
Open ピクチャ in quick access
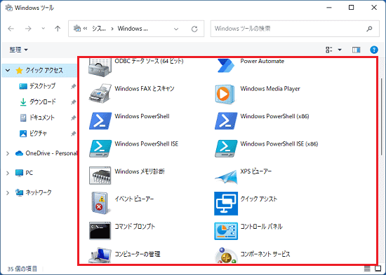coord(38,134)
